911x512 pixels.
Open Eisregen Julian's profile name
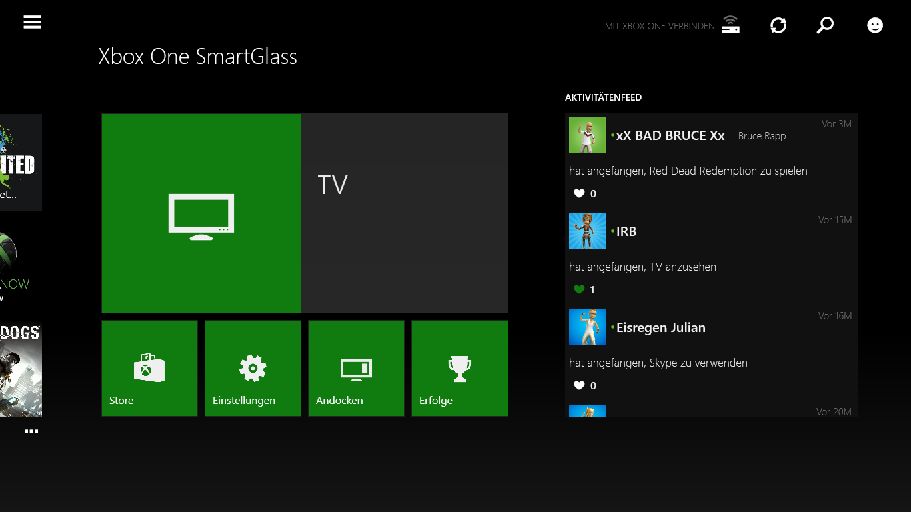click(660, 327)
